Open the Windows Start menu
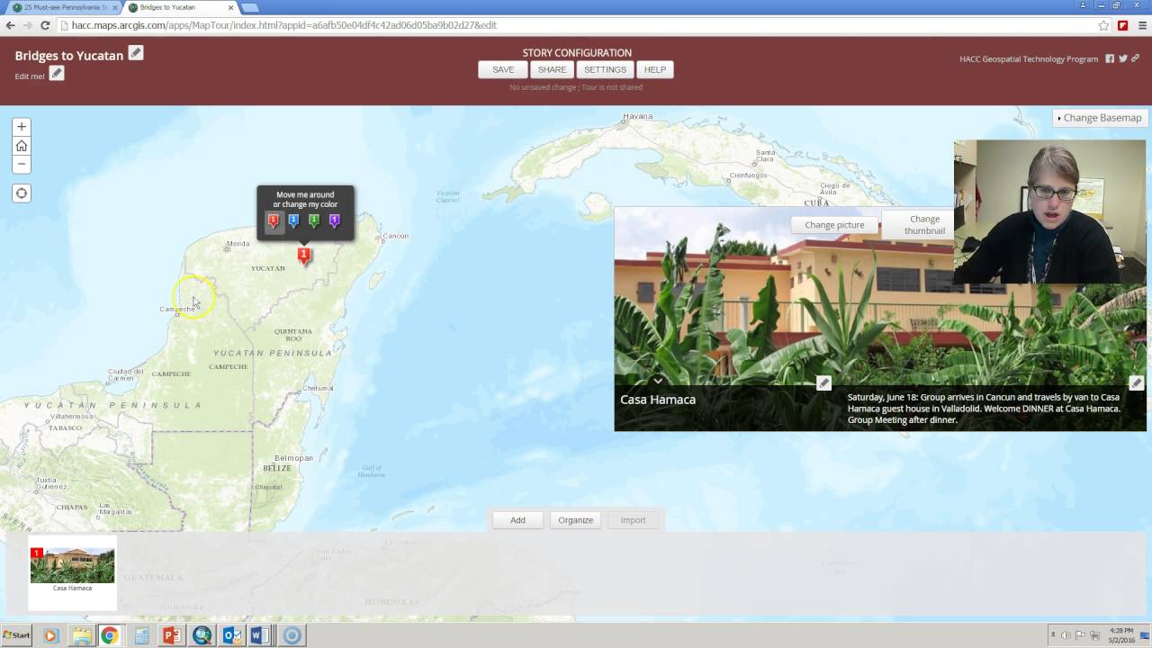 [x=16, y=635]
